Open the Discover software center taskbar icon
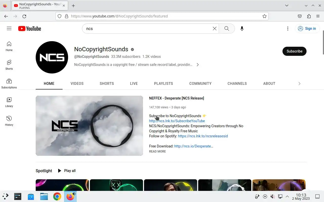This screenshot has width=324, height=202. click(x=31, y=196)
